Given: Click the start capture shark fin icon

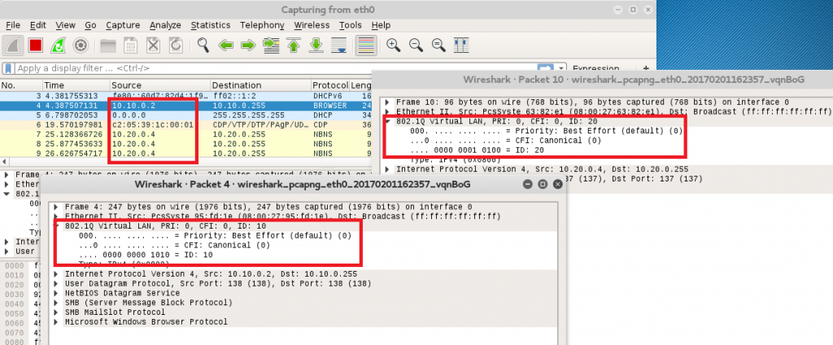Looking at the screenshot, I should tap(12, 46).
